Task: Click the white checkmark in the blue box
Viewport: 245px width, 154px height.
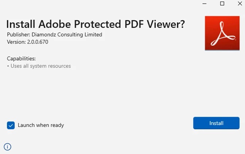Action: (11, 125)
